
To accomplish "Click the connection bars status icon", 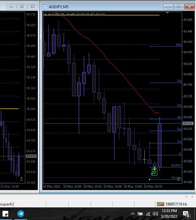I will [160, 204].
